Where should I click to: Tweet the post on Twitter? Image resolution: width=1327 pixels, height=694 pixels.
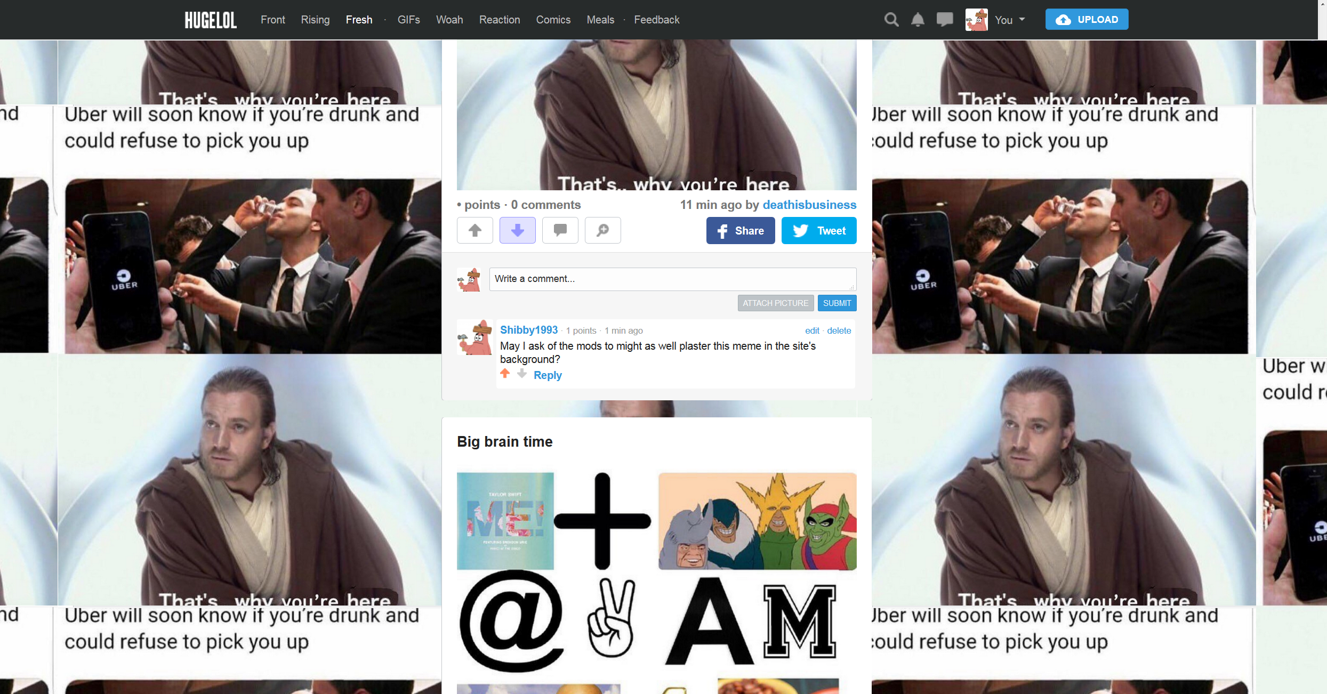819,230
